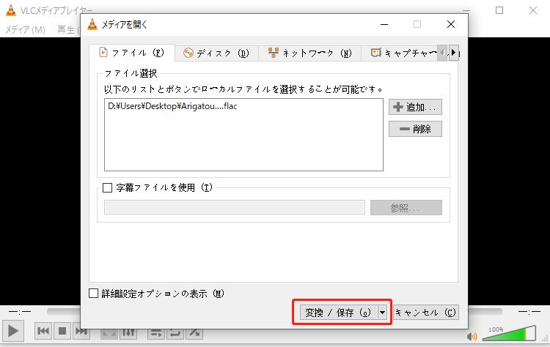Open the 再生 menu in VLC
This screenshot has height=347, width=550.
(x=67, y=30)
